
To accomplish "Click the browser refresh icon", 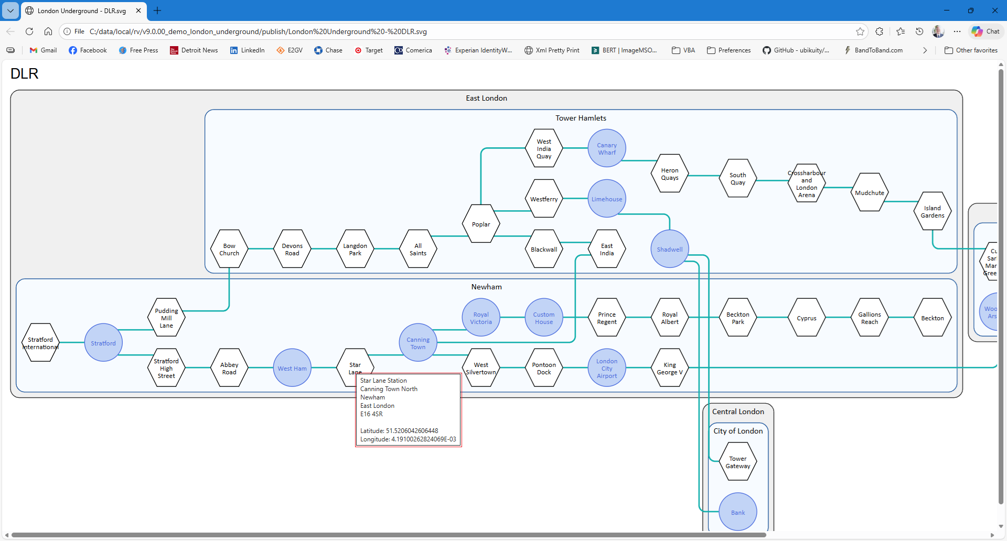I will tap(29, 31).
